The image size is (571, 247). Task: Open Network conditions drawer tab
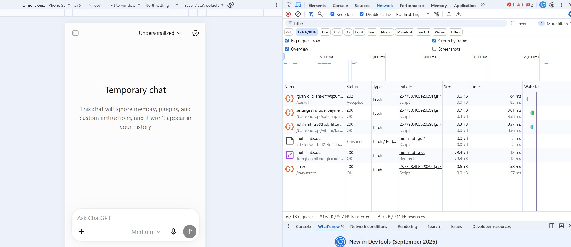(369, 226)
